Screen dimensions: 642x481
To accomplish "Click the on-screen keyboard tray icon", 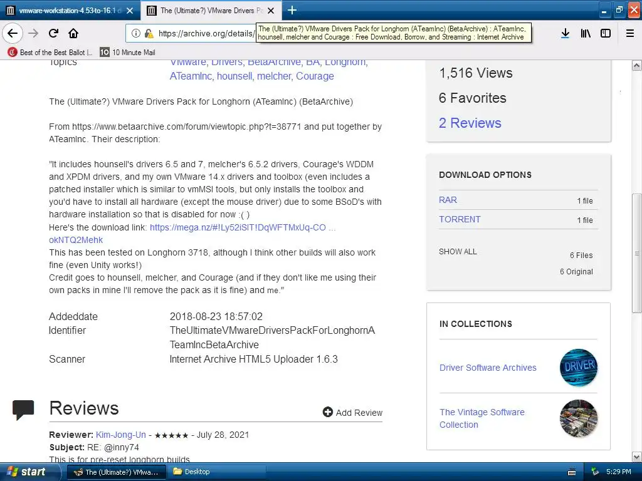I will [572, 472].
